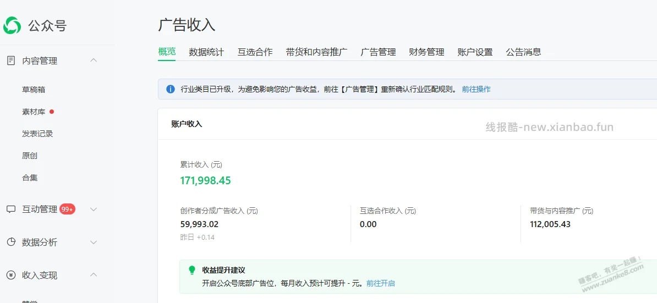Viewport: 657px width, 303px height.
Task: Click the 广告收入 page heading
Action: (x=187, y=25)
